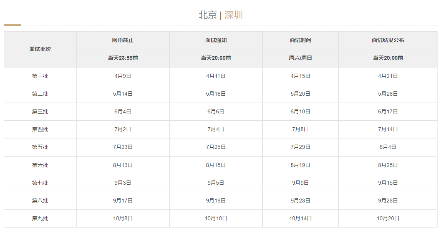This screenshot has width=441, height=231.
Task: Click the 面试通知 column header
Action: (x=216, y=40)
